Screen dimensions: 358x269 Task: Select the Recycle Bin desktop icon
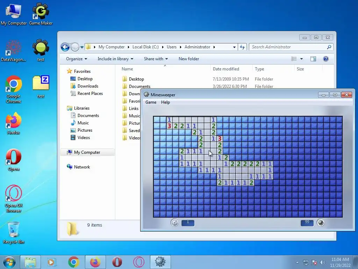(x=14, y=233)
